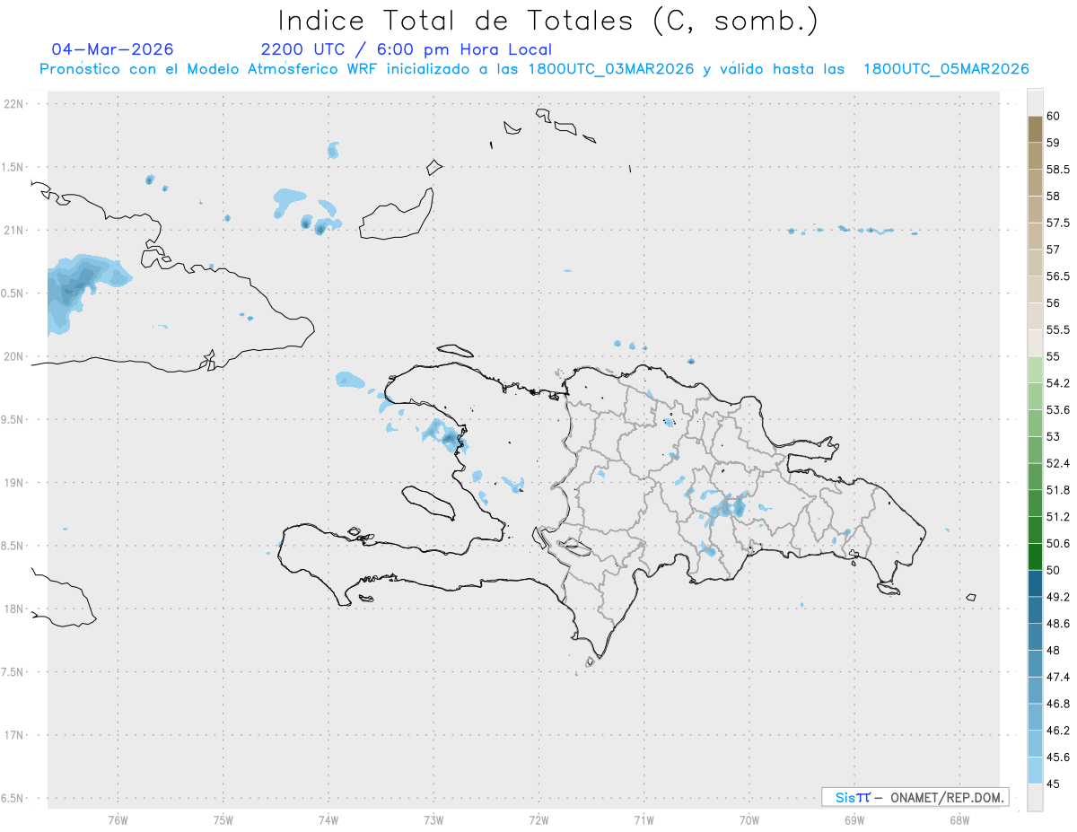Click the latitude label "21N"
The height and width of the screenshot is (832, 1077).
coord(14,231)
